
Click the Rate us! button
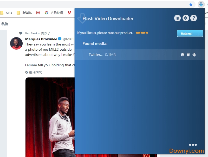(190, 33)
